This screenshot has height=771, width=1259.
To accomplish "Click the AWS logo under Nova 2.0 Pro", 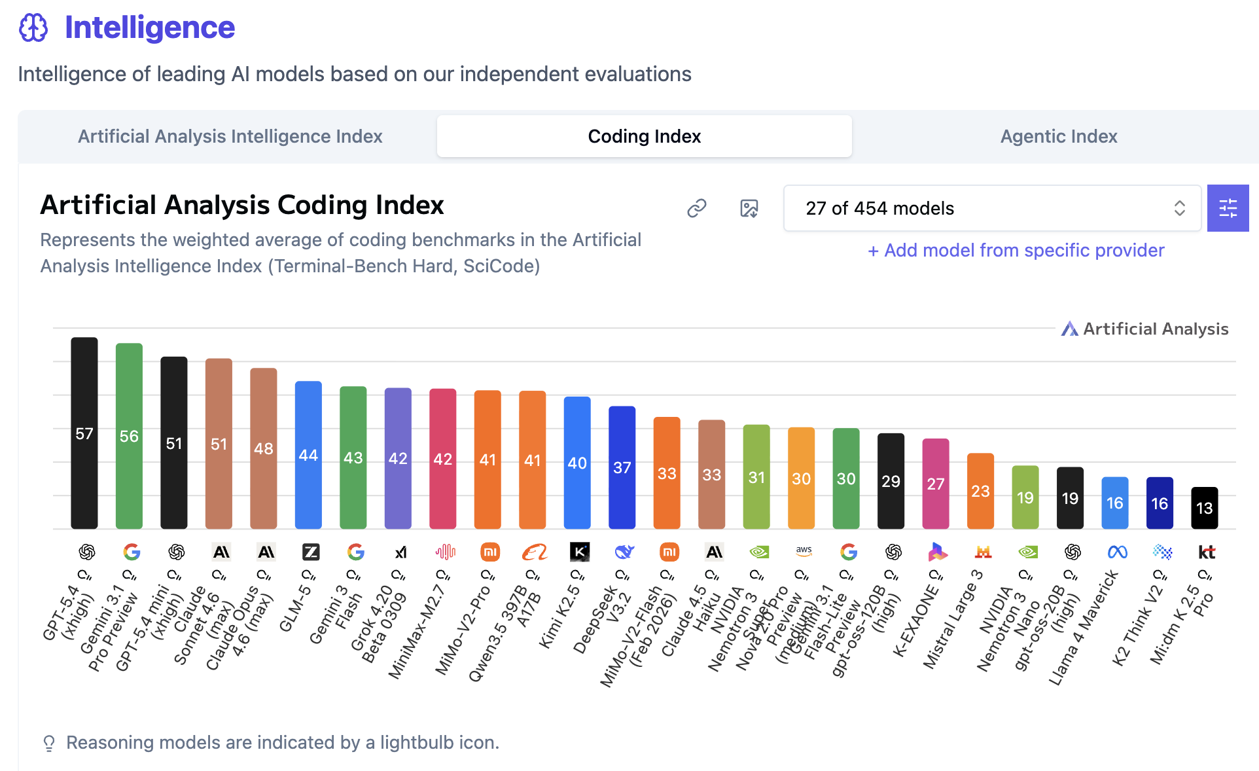I will (804, 552).
